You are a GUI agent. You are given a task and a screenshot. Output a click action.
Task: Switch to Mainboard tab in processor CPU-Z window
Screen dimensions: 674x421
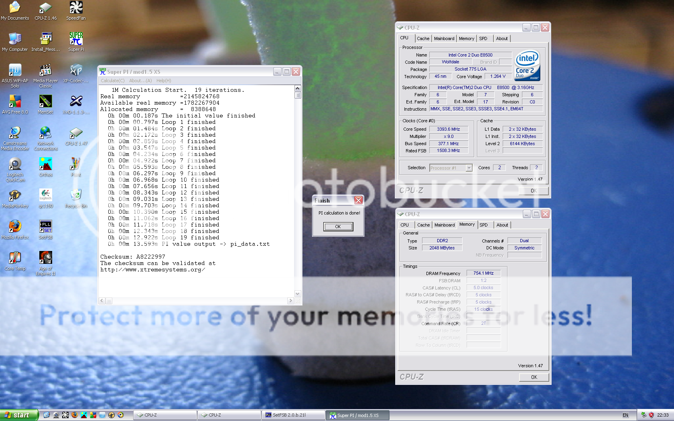coord(444,38)
